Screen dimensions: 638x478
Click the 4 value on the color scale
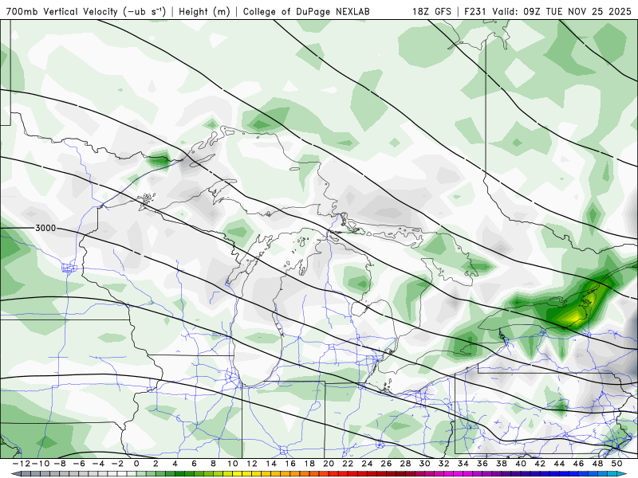[x=175, y=464]
